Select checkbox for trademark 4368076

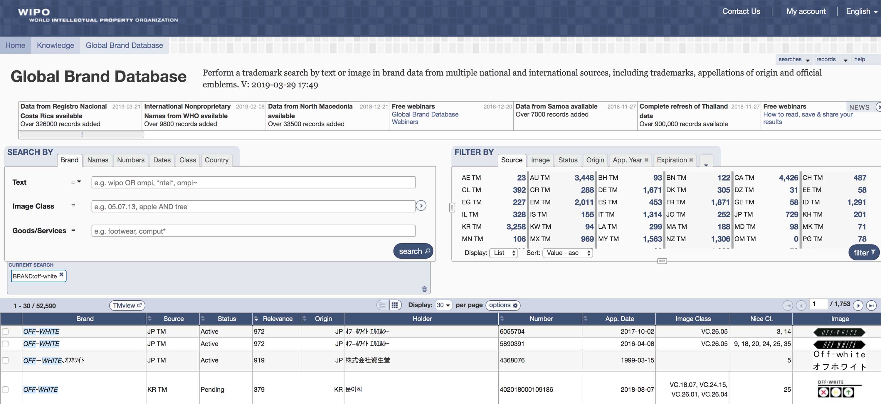coord(6,360)
